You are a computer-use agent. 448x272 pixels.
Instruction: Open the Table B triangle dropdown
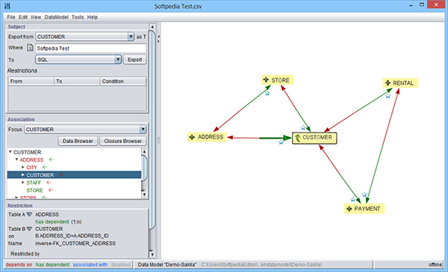click(x=29, y=229)
